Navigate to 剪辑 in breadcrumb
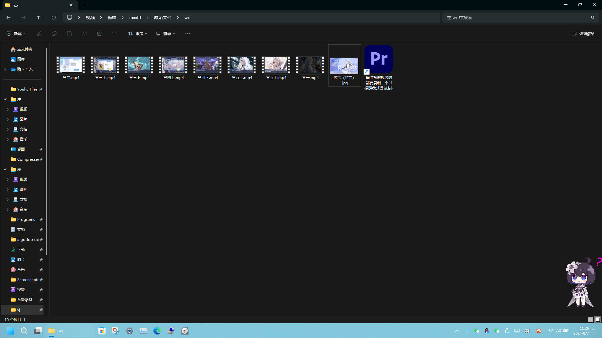 point(112,18)
